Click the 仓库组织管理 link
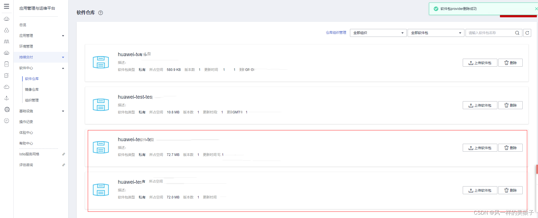 click(336, 33)
